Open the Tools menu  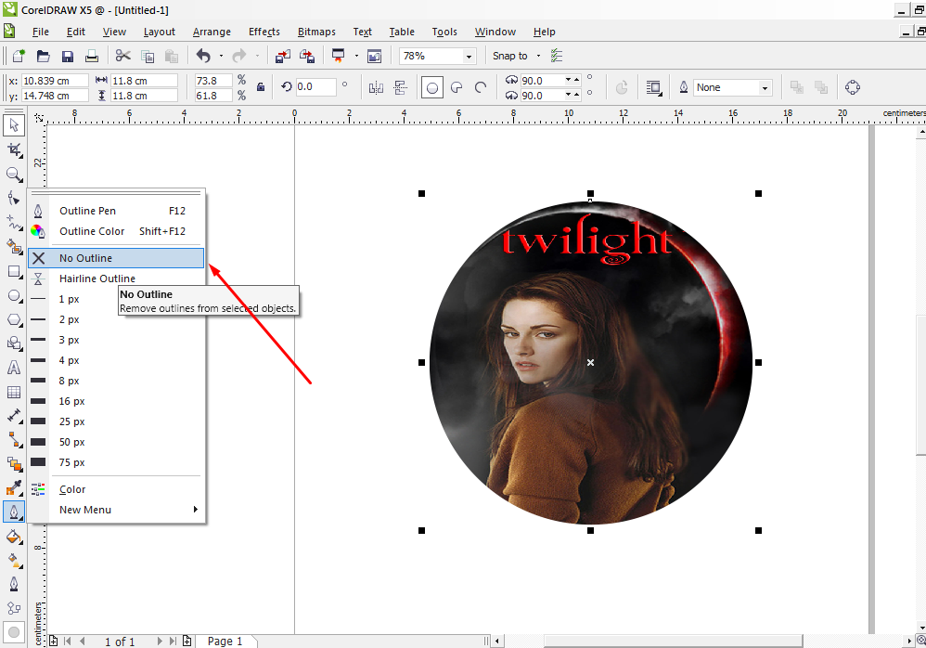(444, 32)
